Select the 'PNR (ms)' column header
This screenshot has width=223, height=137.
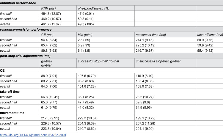tap(48, 8)
